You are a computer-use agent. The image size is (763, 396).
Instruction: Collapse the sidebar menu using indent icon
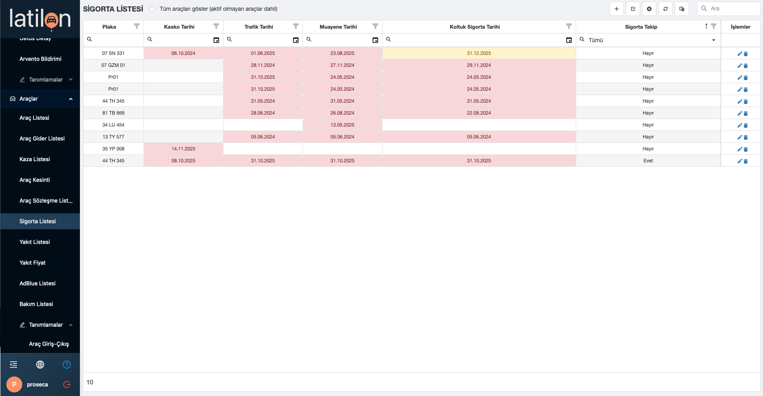click(14, 365)
